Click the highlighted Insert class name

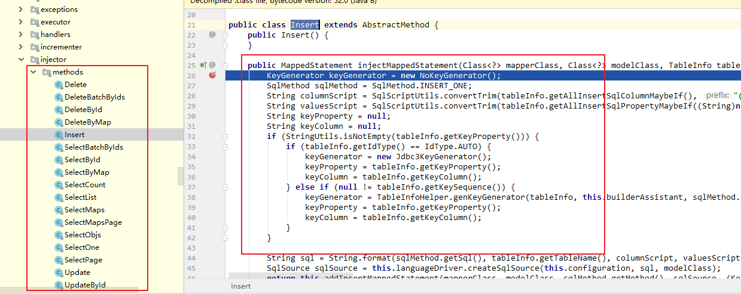click(x=305, y=25)
